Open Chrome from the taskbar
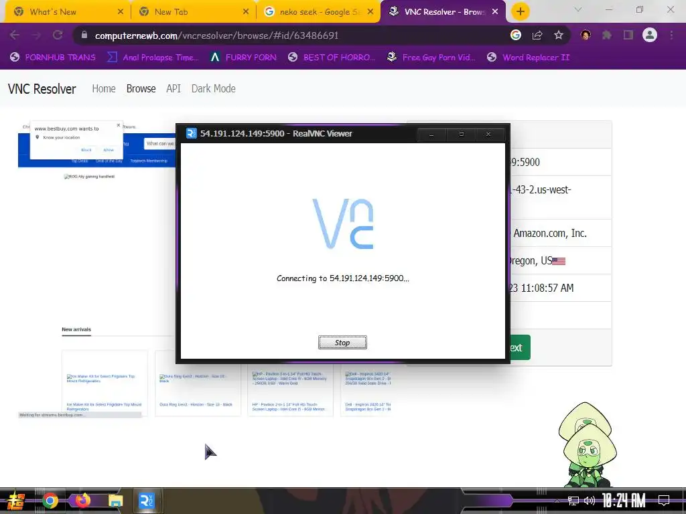Viewport: 686px width, 514px height. coord(50,501)
